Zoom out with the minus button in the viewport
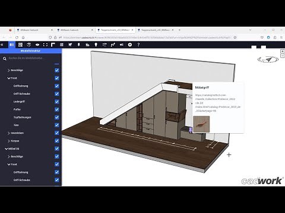The image size is (285, 213). (283, 56)
